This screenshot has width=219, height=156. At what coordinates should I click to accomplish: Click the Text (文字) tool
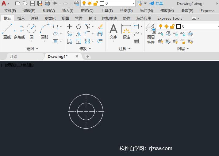pyautogui.click(x=113, y=31)
